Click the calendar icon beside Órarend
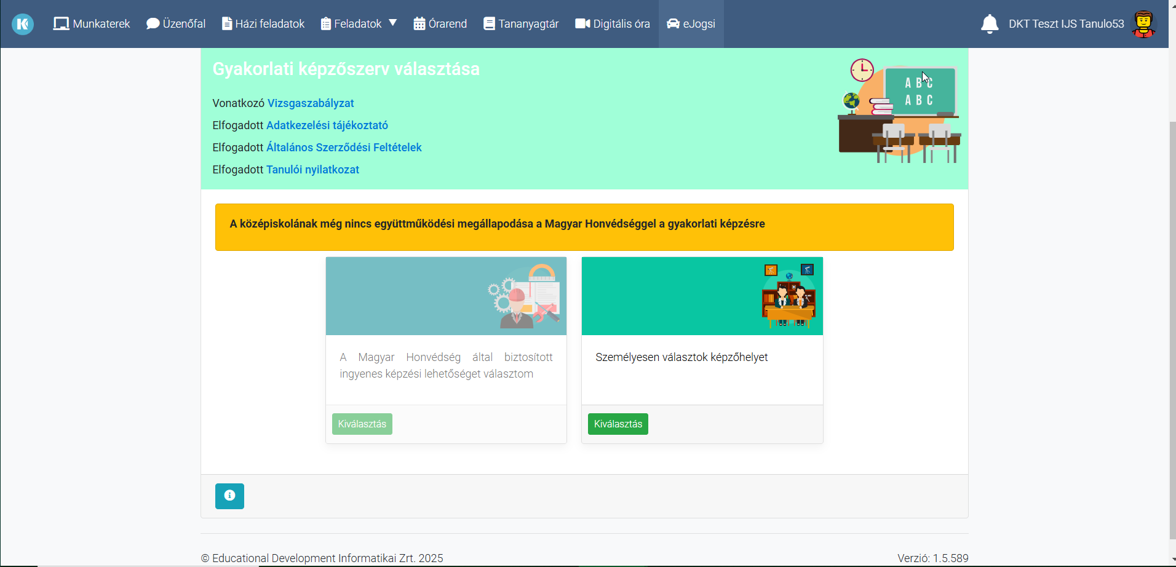 [x=419, y=24]
